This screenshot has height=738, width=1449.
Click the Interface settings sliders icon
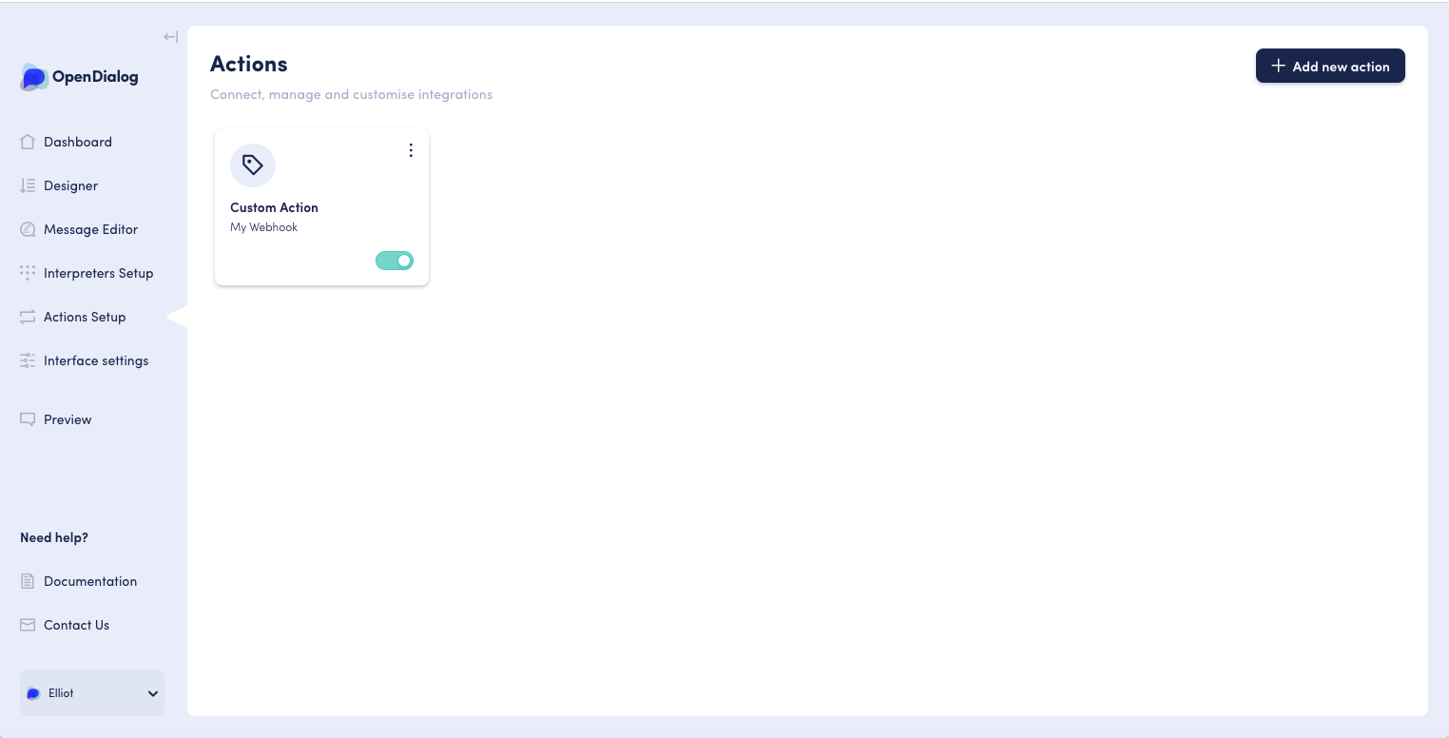[x=28, y=360]
